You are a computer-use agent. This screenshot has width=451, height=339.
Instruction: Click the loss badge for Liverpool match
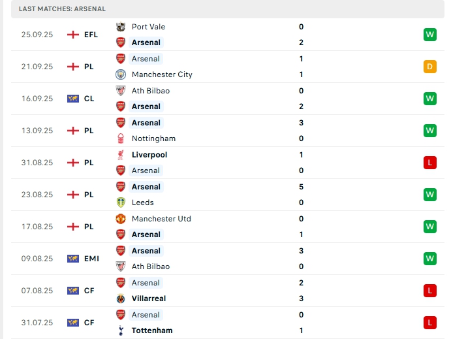point(429,163)
